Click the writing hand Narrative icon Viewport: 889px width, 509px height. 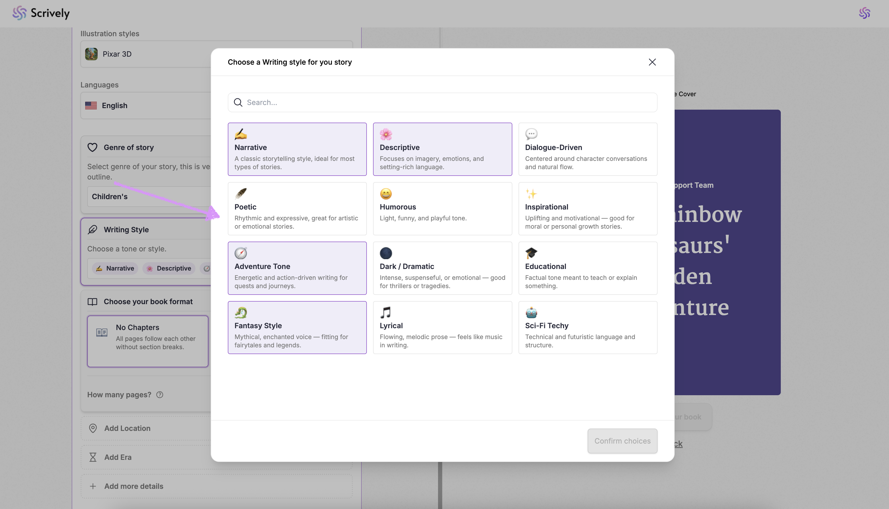pos(240,134)
